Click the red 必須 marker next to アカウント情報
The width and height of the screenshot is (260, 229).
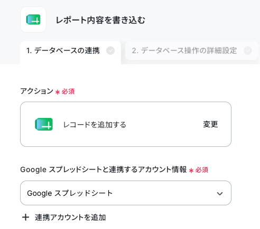pyautogui.click(x=202, y=170)
